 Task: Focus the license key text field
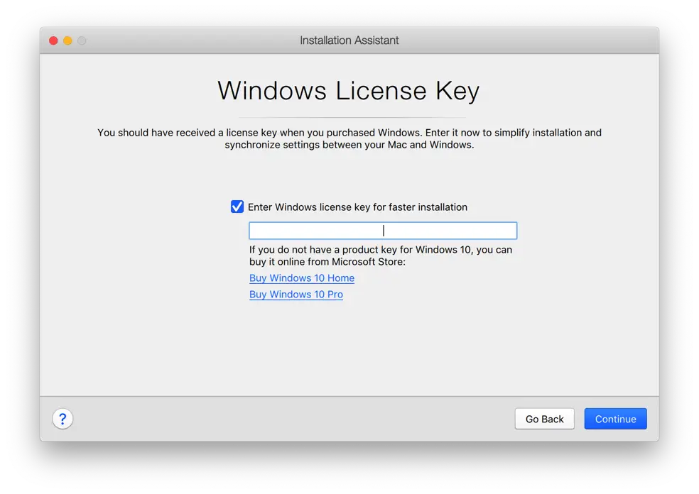pos(383,231)
